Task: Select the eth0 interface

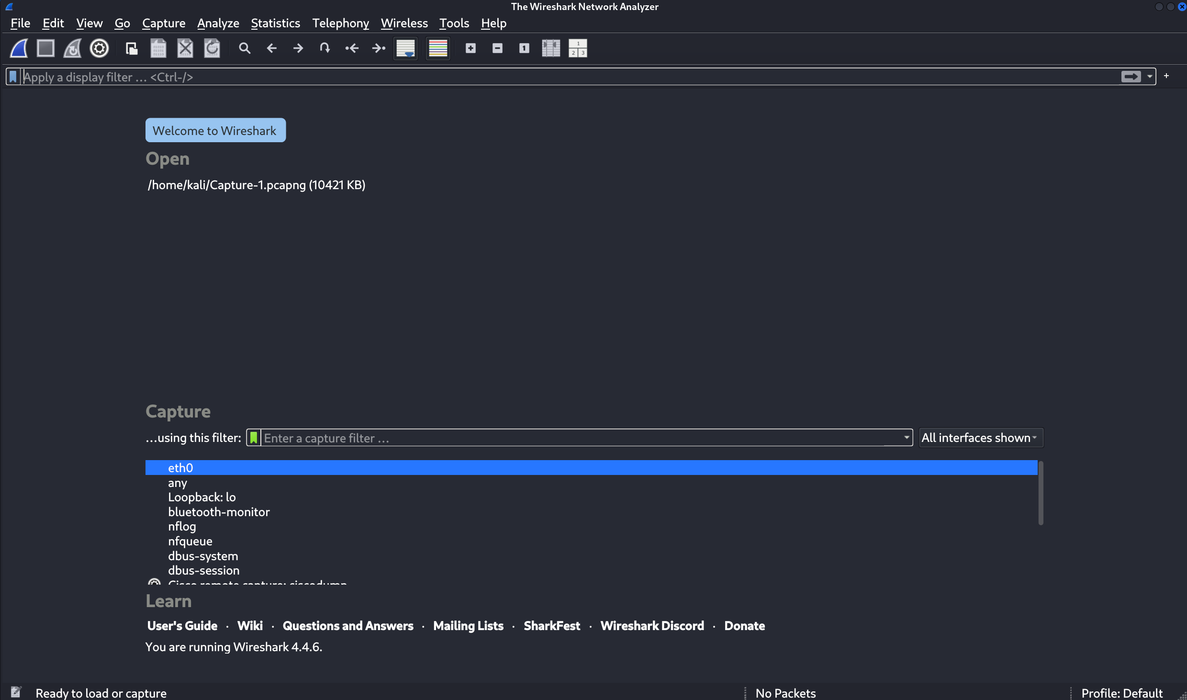Action: coord(591,468)
